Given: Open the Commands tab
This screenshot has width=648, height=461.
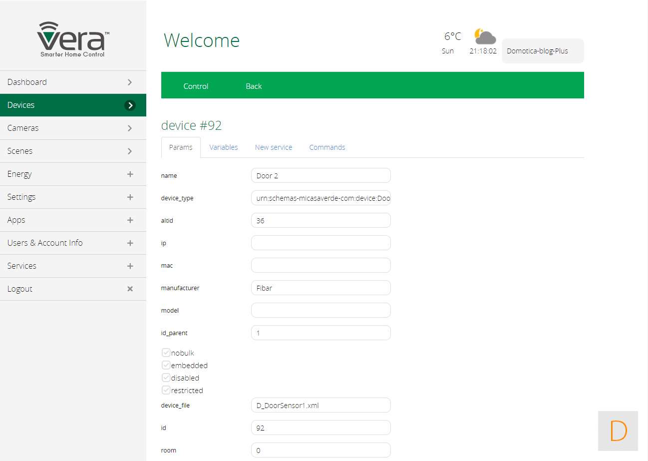Looking at the screenshot, I should pyautogui.click(x=327, y=147).
